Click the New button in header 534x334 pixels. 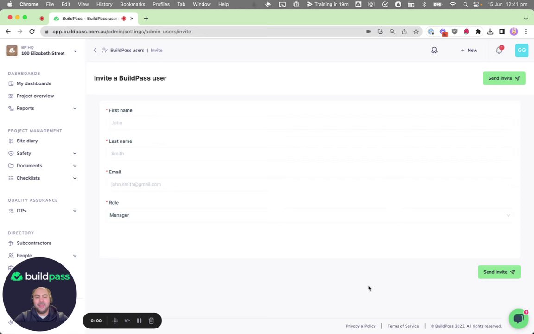coord(469,50)
